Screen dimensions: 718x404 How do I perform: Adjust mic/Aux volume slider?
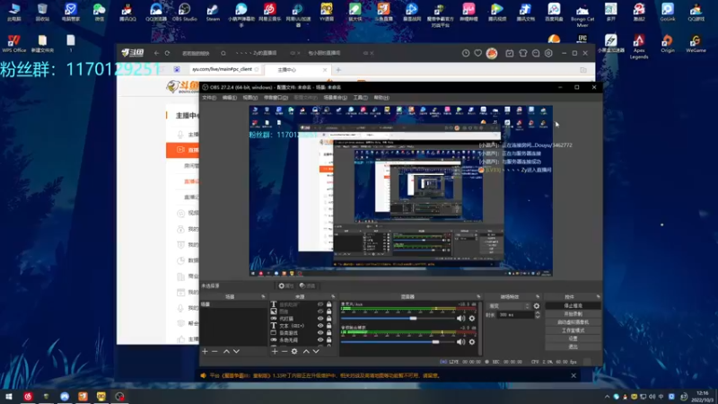click(x=398, y=319)
